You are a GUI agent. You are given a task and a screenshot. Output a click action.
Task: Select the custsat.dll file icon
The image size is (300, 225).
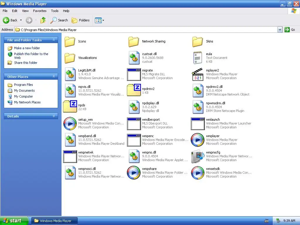coord(134,58)
